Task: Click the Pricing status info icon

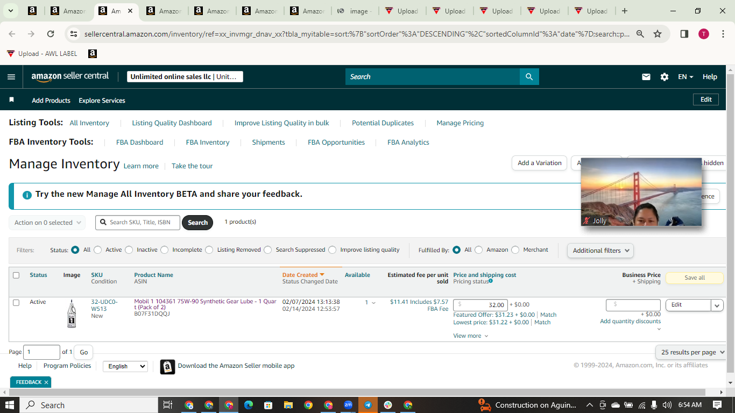Action: 491,281
